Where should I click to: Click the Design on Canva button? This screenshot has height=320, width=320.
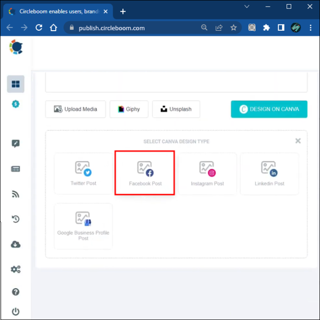[269, 109]
